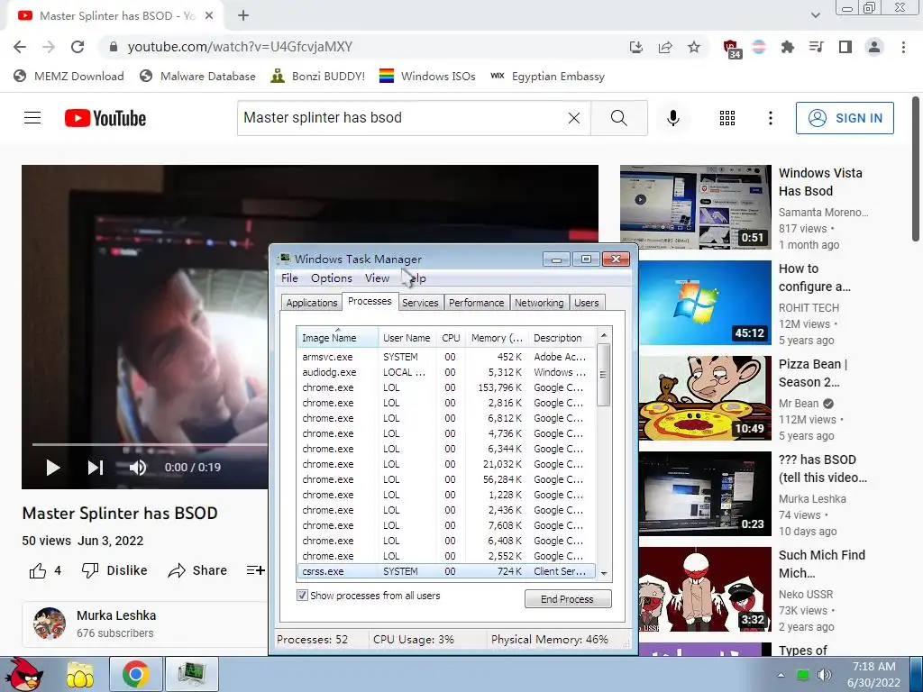
Task: Click the process list scrollbar thumb
Action: (x=603, y=375)
